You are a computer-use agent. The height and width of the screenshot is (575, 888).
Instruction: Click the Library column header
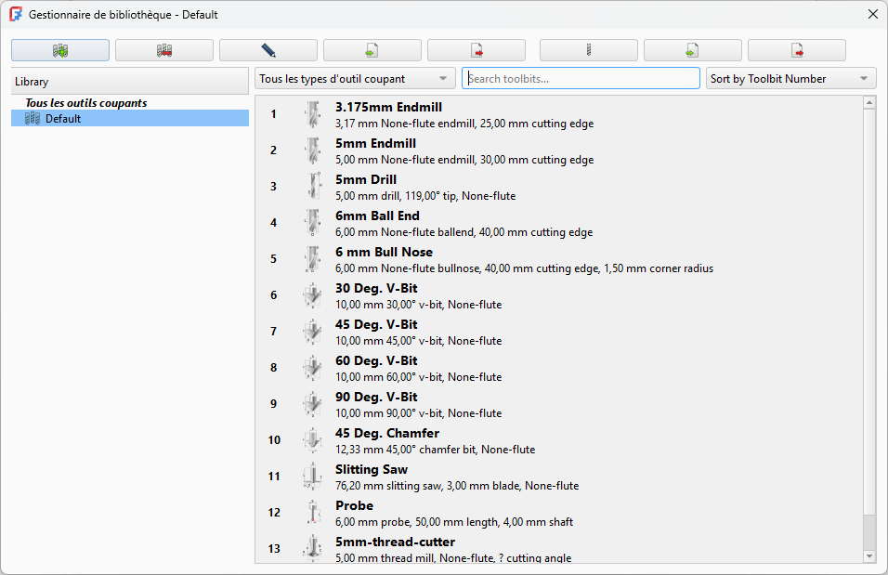(x=130, y=82)
